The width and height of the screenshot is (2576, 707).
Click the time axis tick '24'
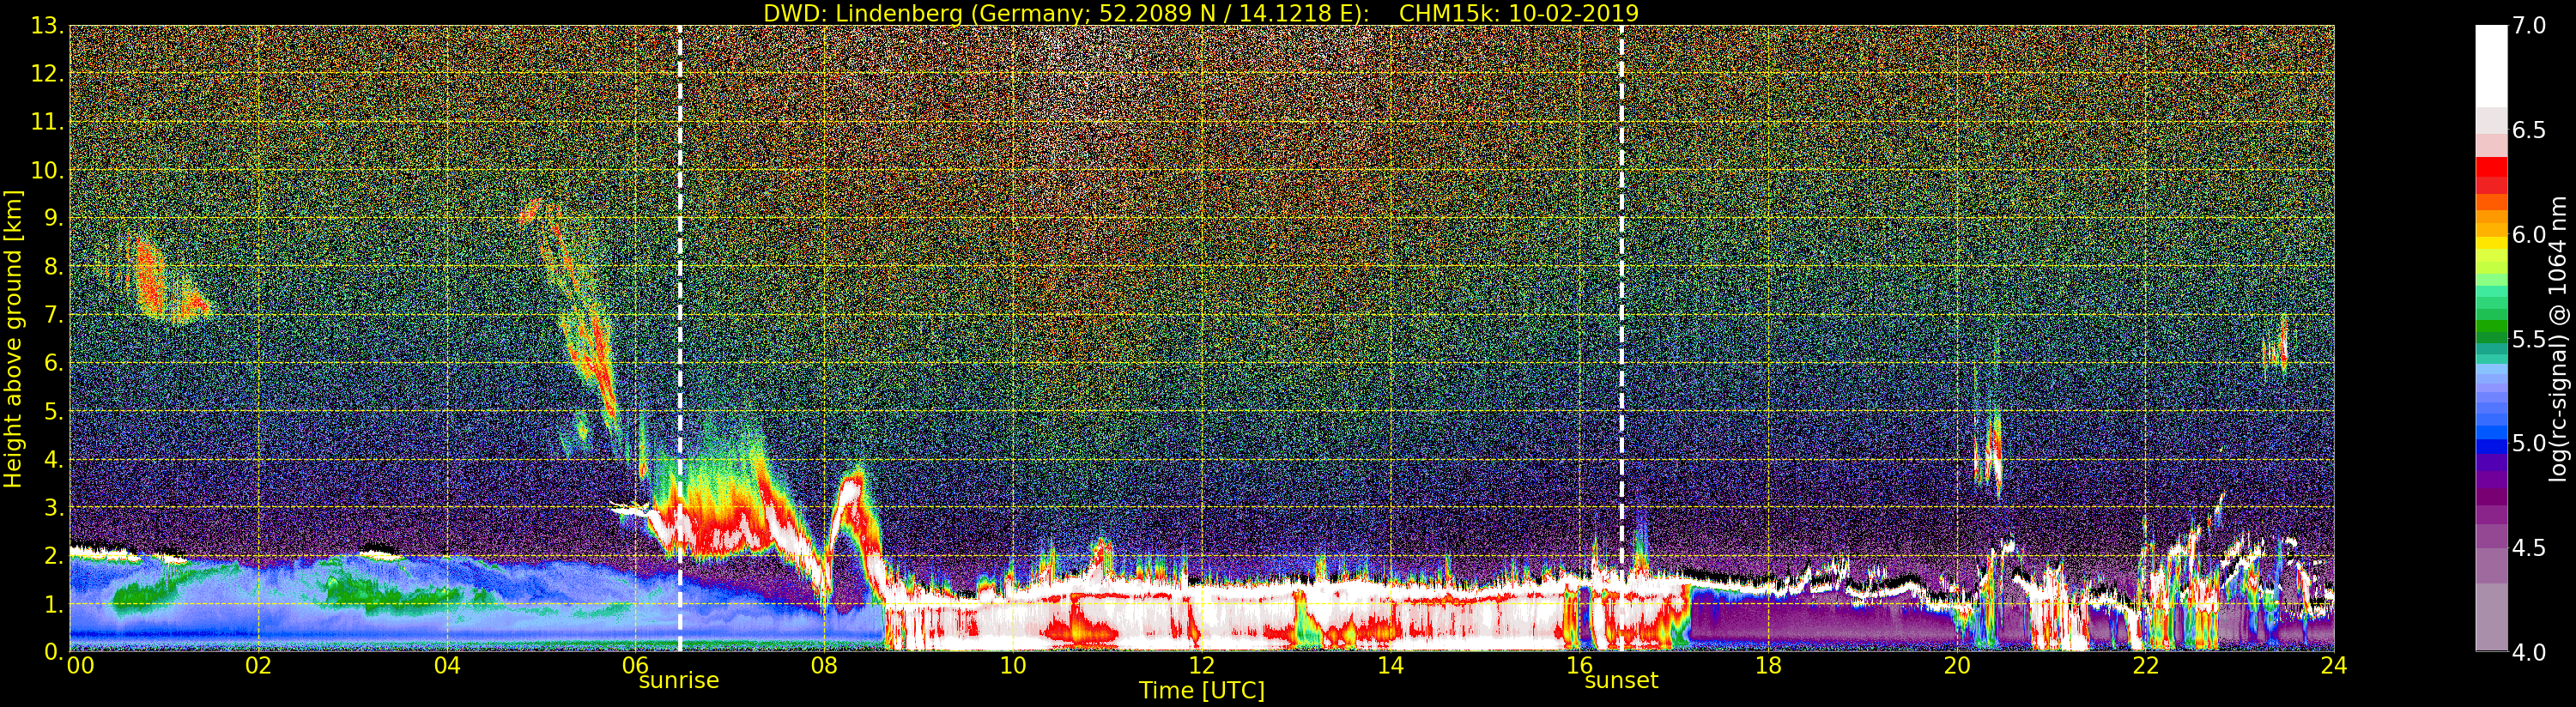point(2334,665)
